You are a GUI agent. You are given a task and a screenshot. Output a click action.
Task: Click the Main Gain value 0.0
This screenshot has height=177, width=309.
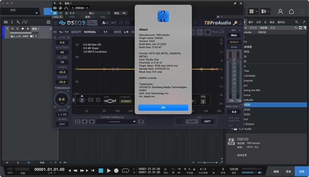pos(234,112)
